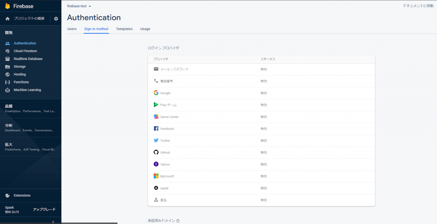
Task: Click the envelope icon for メール / パスワード
Action: click(156, 69)
